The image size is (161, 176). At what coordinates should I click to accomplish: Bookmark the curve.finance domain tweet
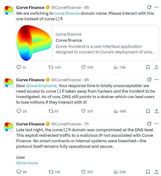[x=148, y=67]
